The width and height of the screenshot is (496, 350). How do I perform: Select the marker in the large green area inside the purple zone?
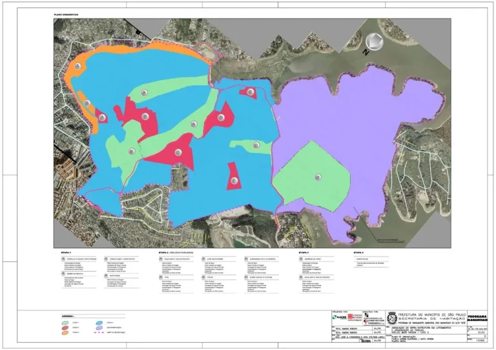pyautogui.click(x=317, y=177)
